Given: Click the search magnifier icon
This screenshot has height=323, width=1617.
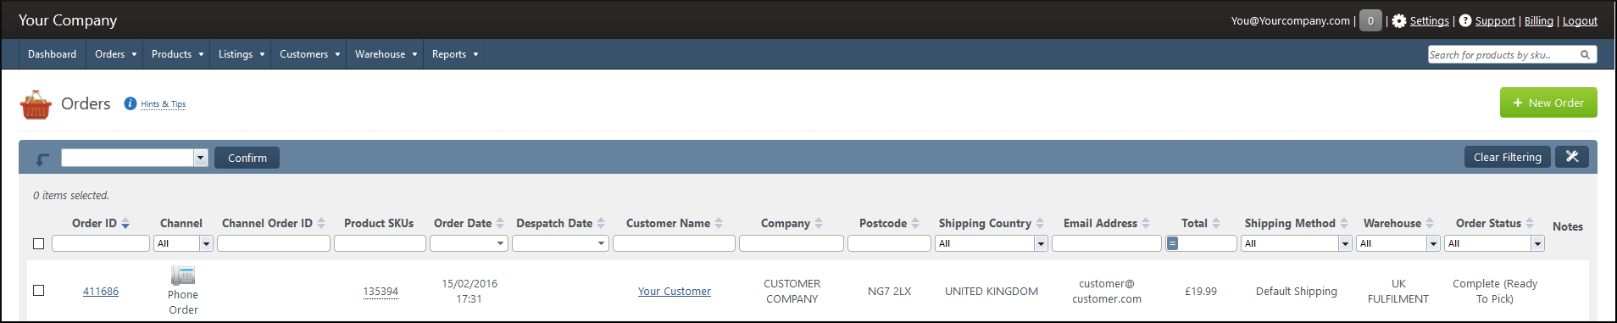Looking at the screenshot, I should click(x=1585, y=55).
